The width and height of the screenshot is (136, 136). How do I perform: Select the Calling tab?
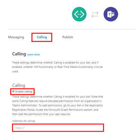coord(42,37)
